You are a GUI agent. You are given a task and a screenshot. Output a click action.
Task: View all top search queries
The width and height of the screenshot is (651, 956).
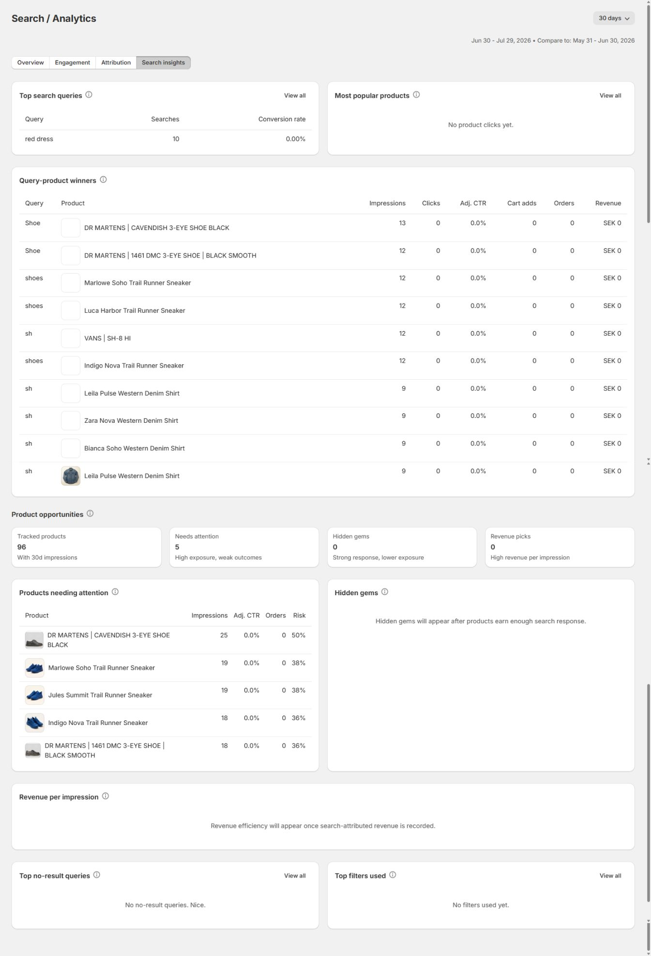point(295,95)
